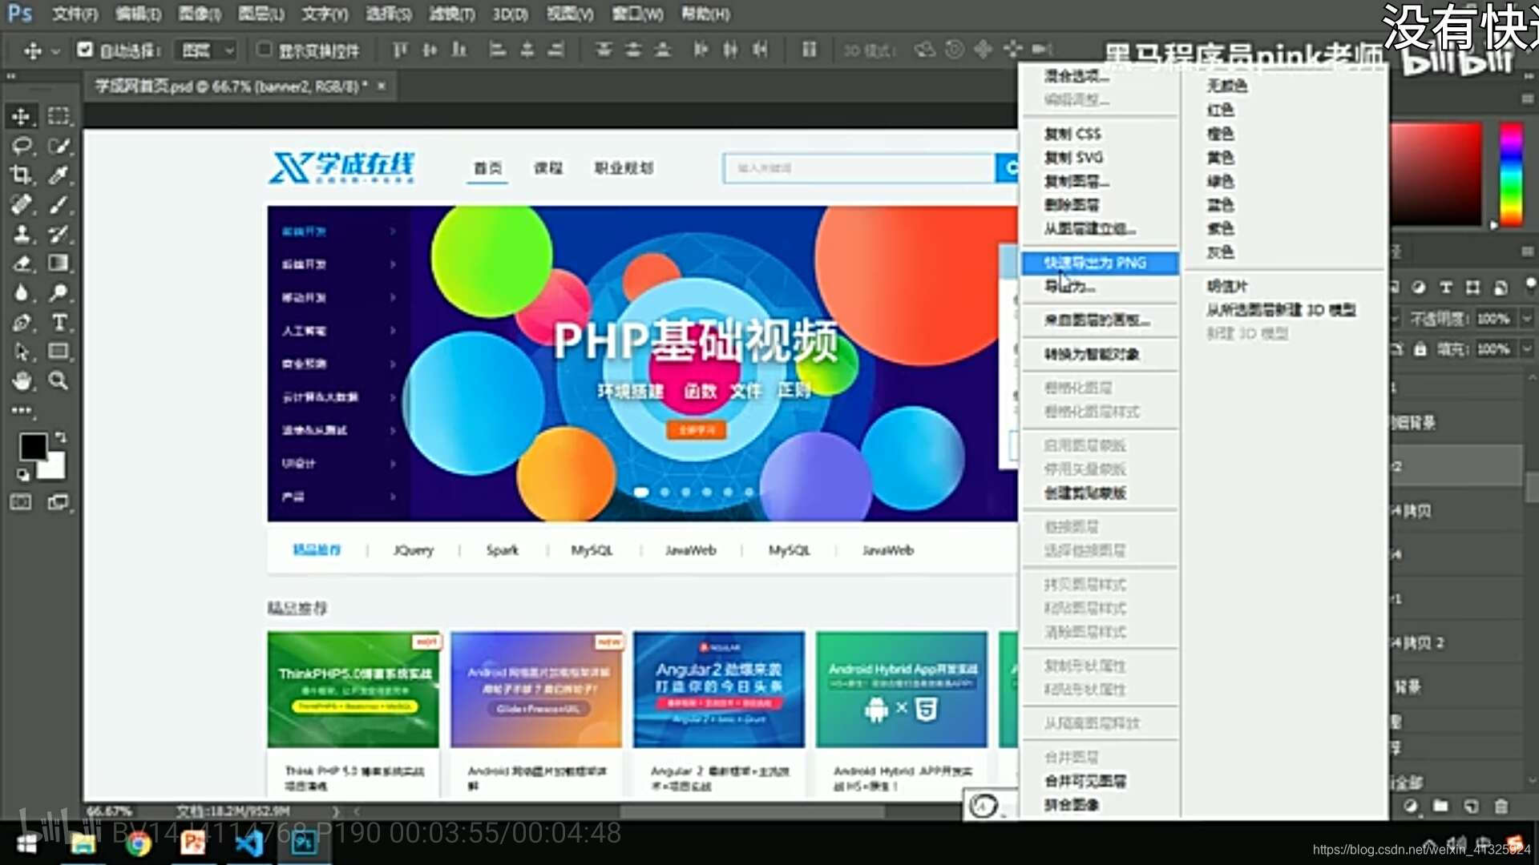
Task: Open the fill 100% dropdown arrow
Action: 1527,349
